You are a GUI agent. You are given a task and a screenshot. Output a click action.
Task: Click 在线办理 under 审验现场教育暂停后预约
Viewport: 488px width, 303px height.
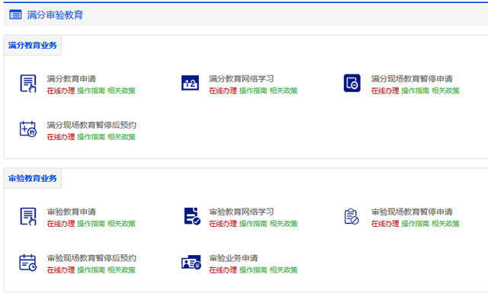pos(61,270)
